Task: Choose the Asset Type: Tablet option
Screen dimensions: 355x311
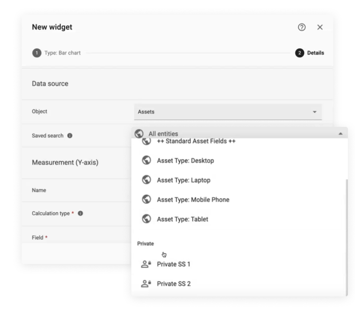Action: 182,219
